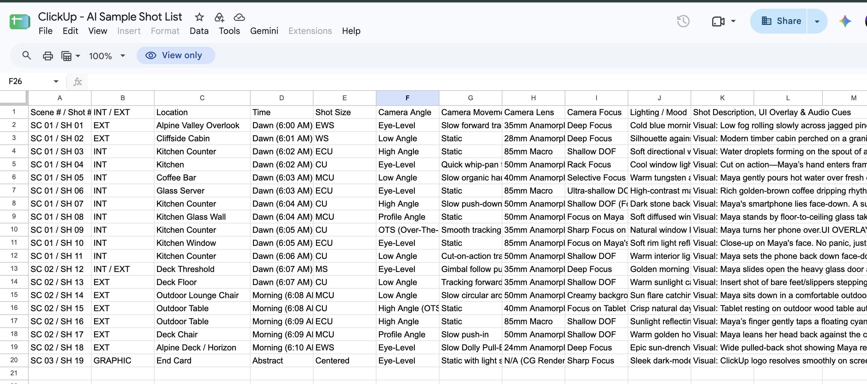Open the F26 name box dropdown
Viewport: 867px width, 384px height.
point(56,81)
